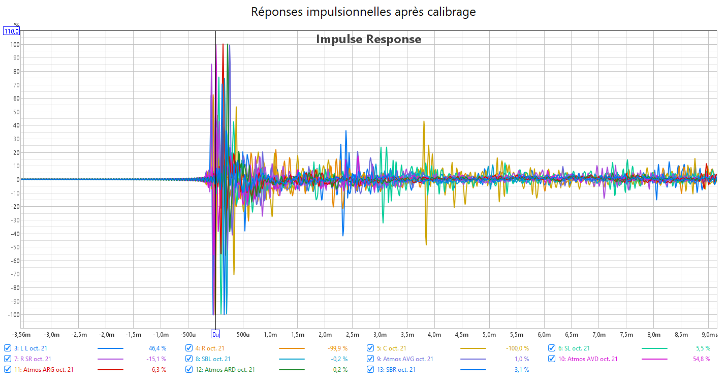
Task: Click the orange line swatch for R trace
Action: click(x=292, y=348)
